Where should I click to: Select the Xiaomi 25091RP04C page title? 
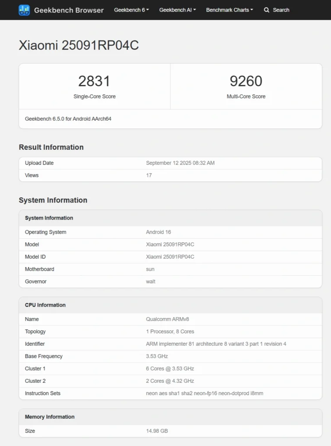[79, 45]
